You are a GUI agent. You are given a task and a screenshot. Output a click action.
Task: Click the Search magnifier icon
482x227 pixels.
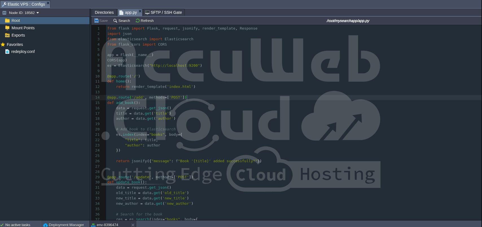115,21
